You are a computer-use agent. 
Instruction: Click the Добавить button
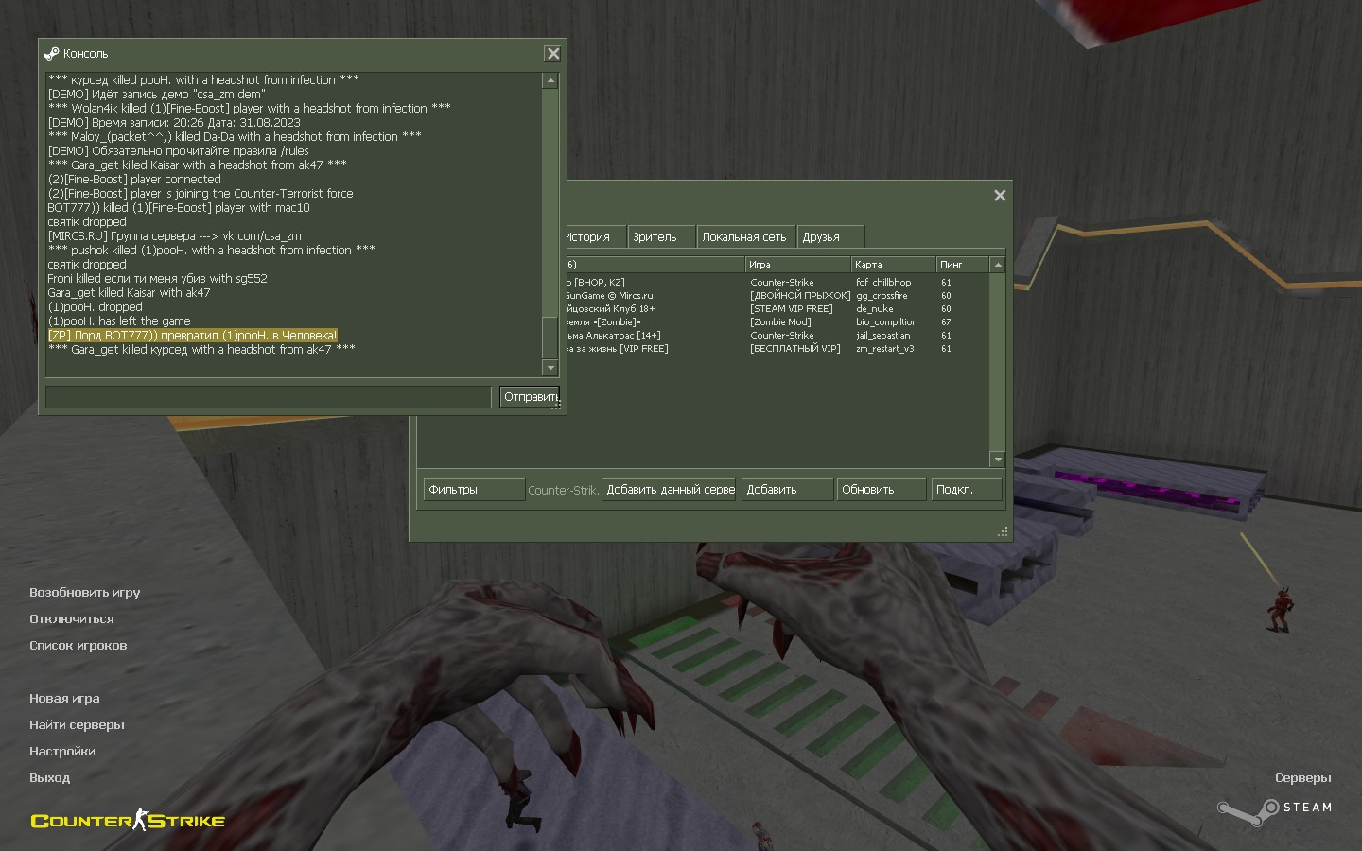[x=787, y=490]
